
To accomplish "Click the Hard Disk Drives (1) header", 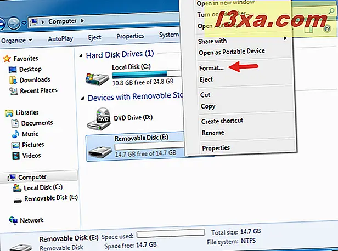I will pyautogui.click(x=120, y=54).
